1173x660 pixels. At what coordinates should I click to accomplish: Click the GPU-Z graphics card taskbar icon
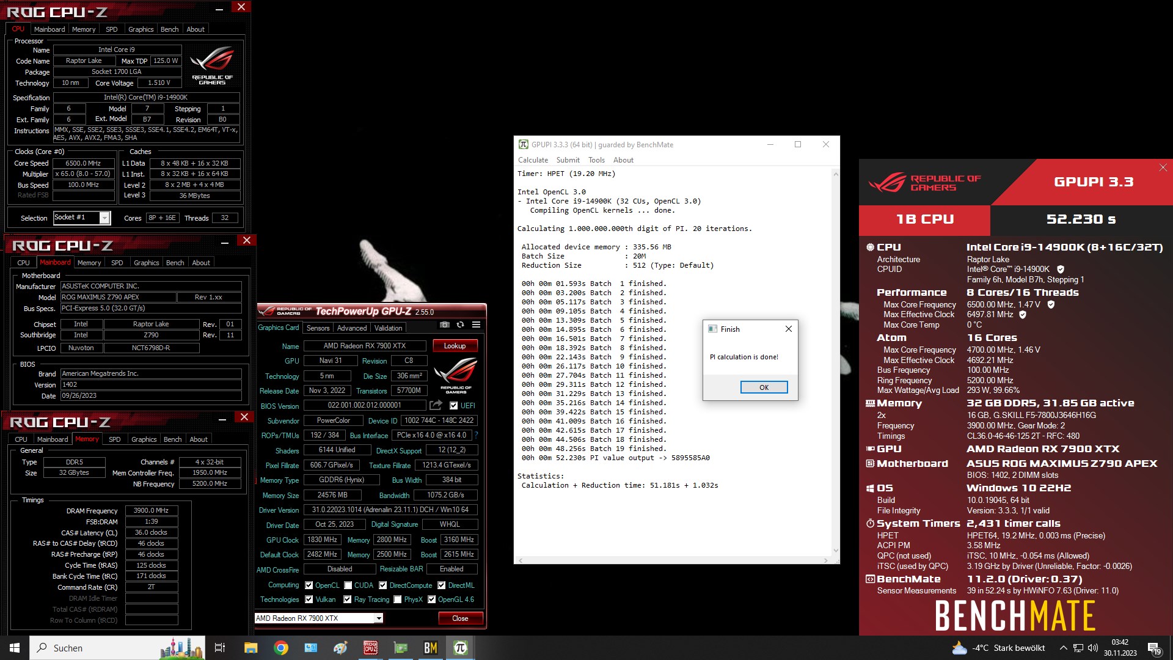click(401, 648)
